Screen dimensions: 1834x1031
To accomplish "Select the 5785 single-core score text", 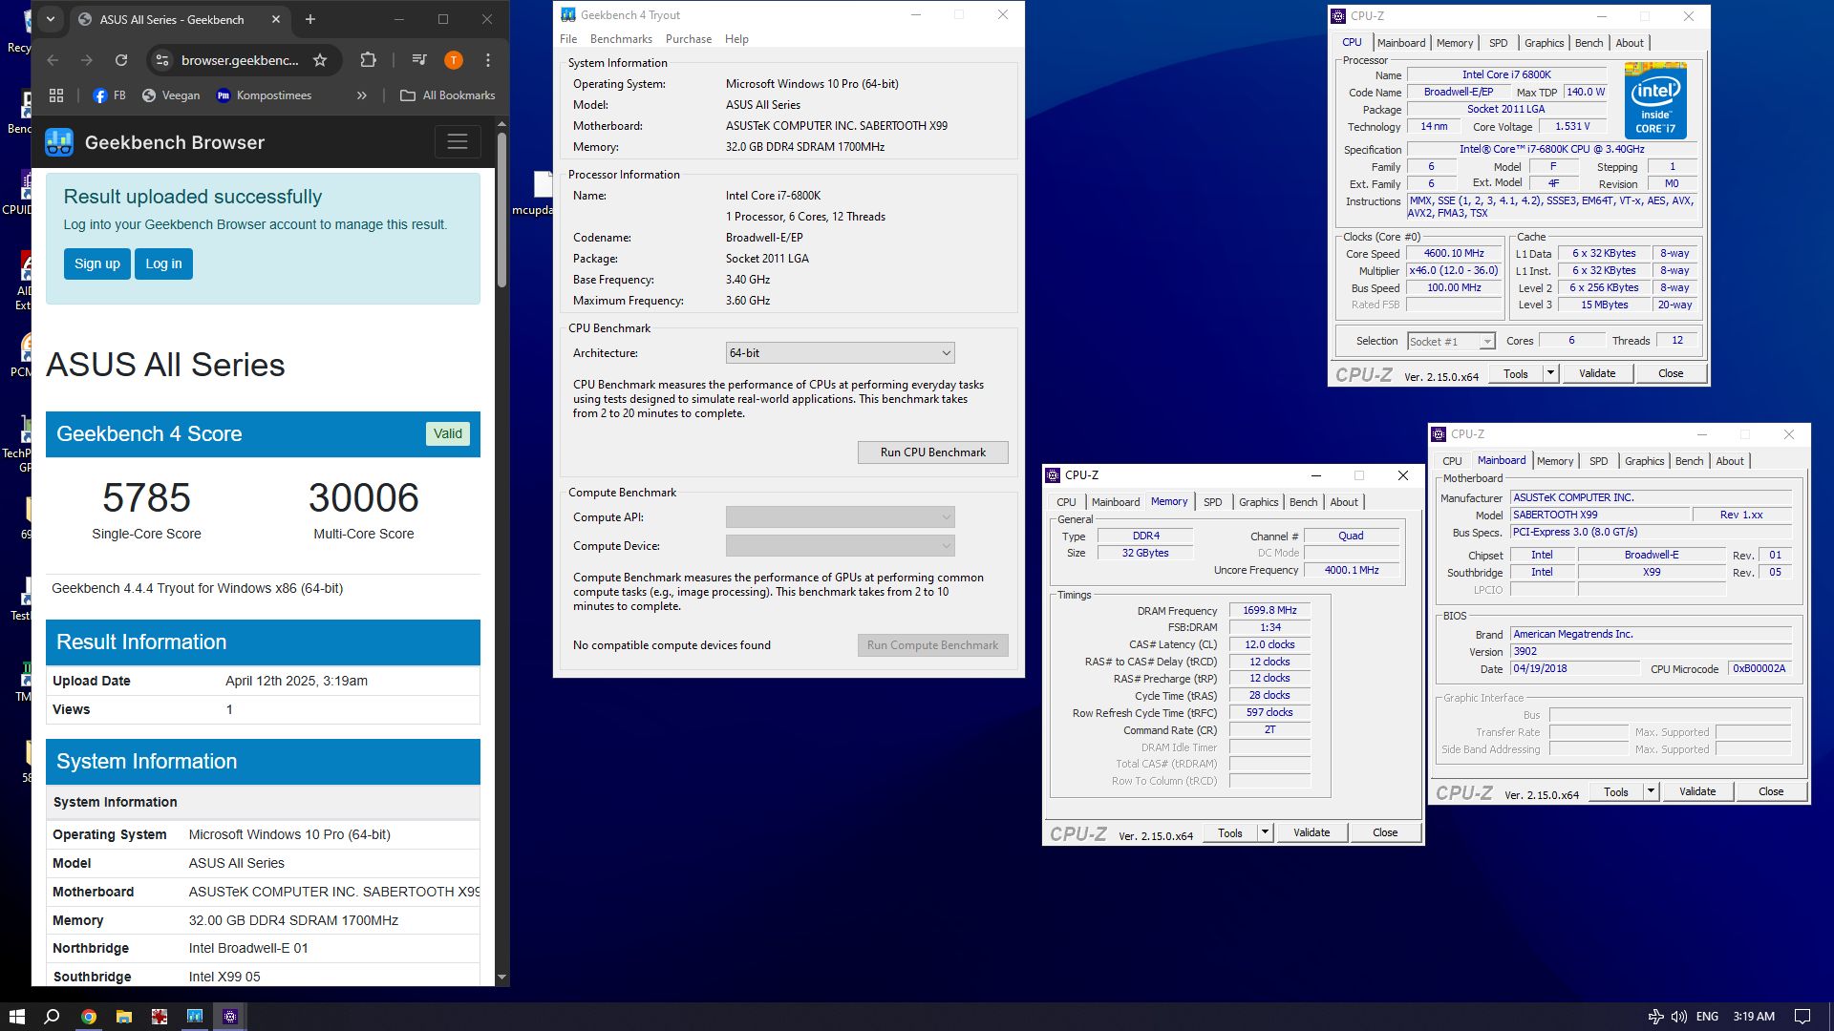I will coord(146,498).
